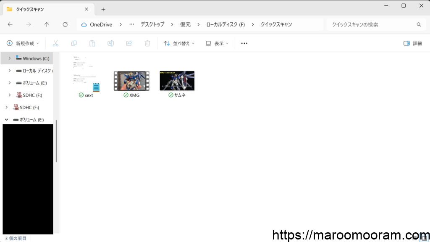
Task: Open the 並べ替え sort menu
Action: 179,43
